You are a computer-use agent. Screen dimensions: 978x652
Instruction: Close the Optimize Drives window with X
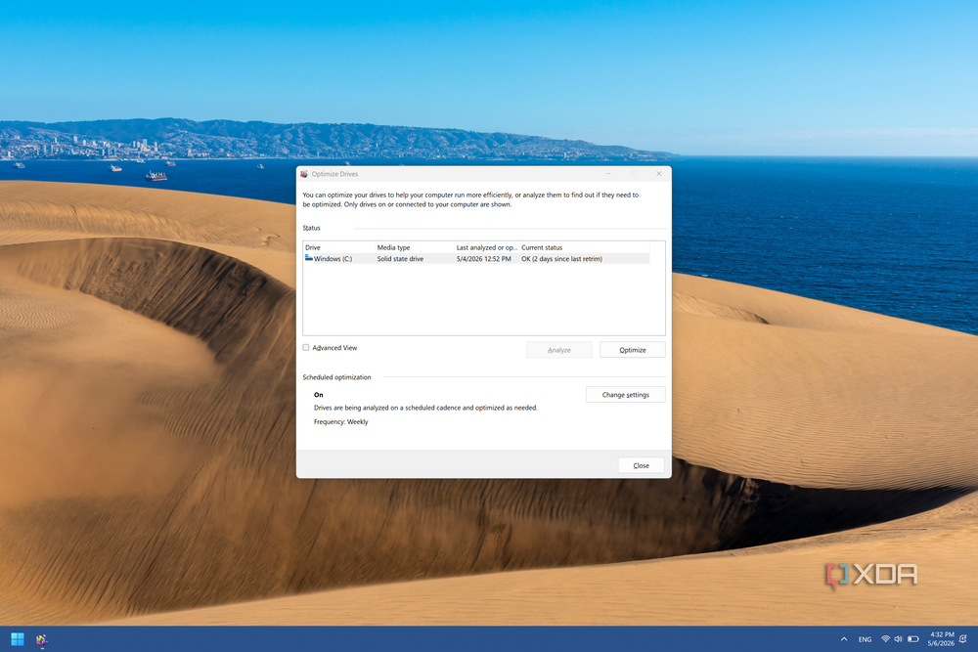click(x=658, y=174)
